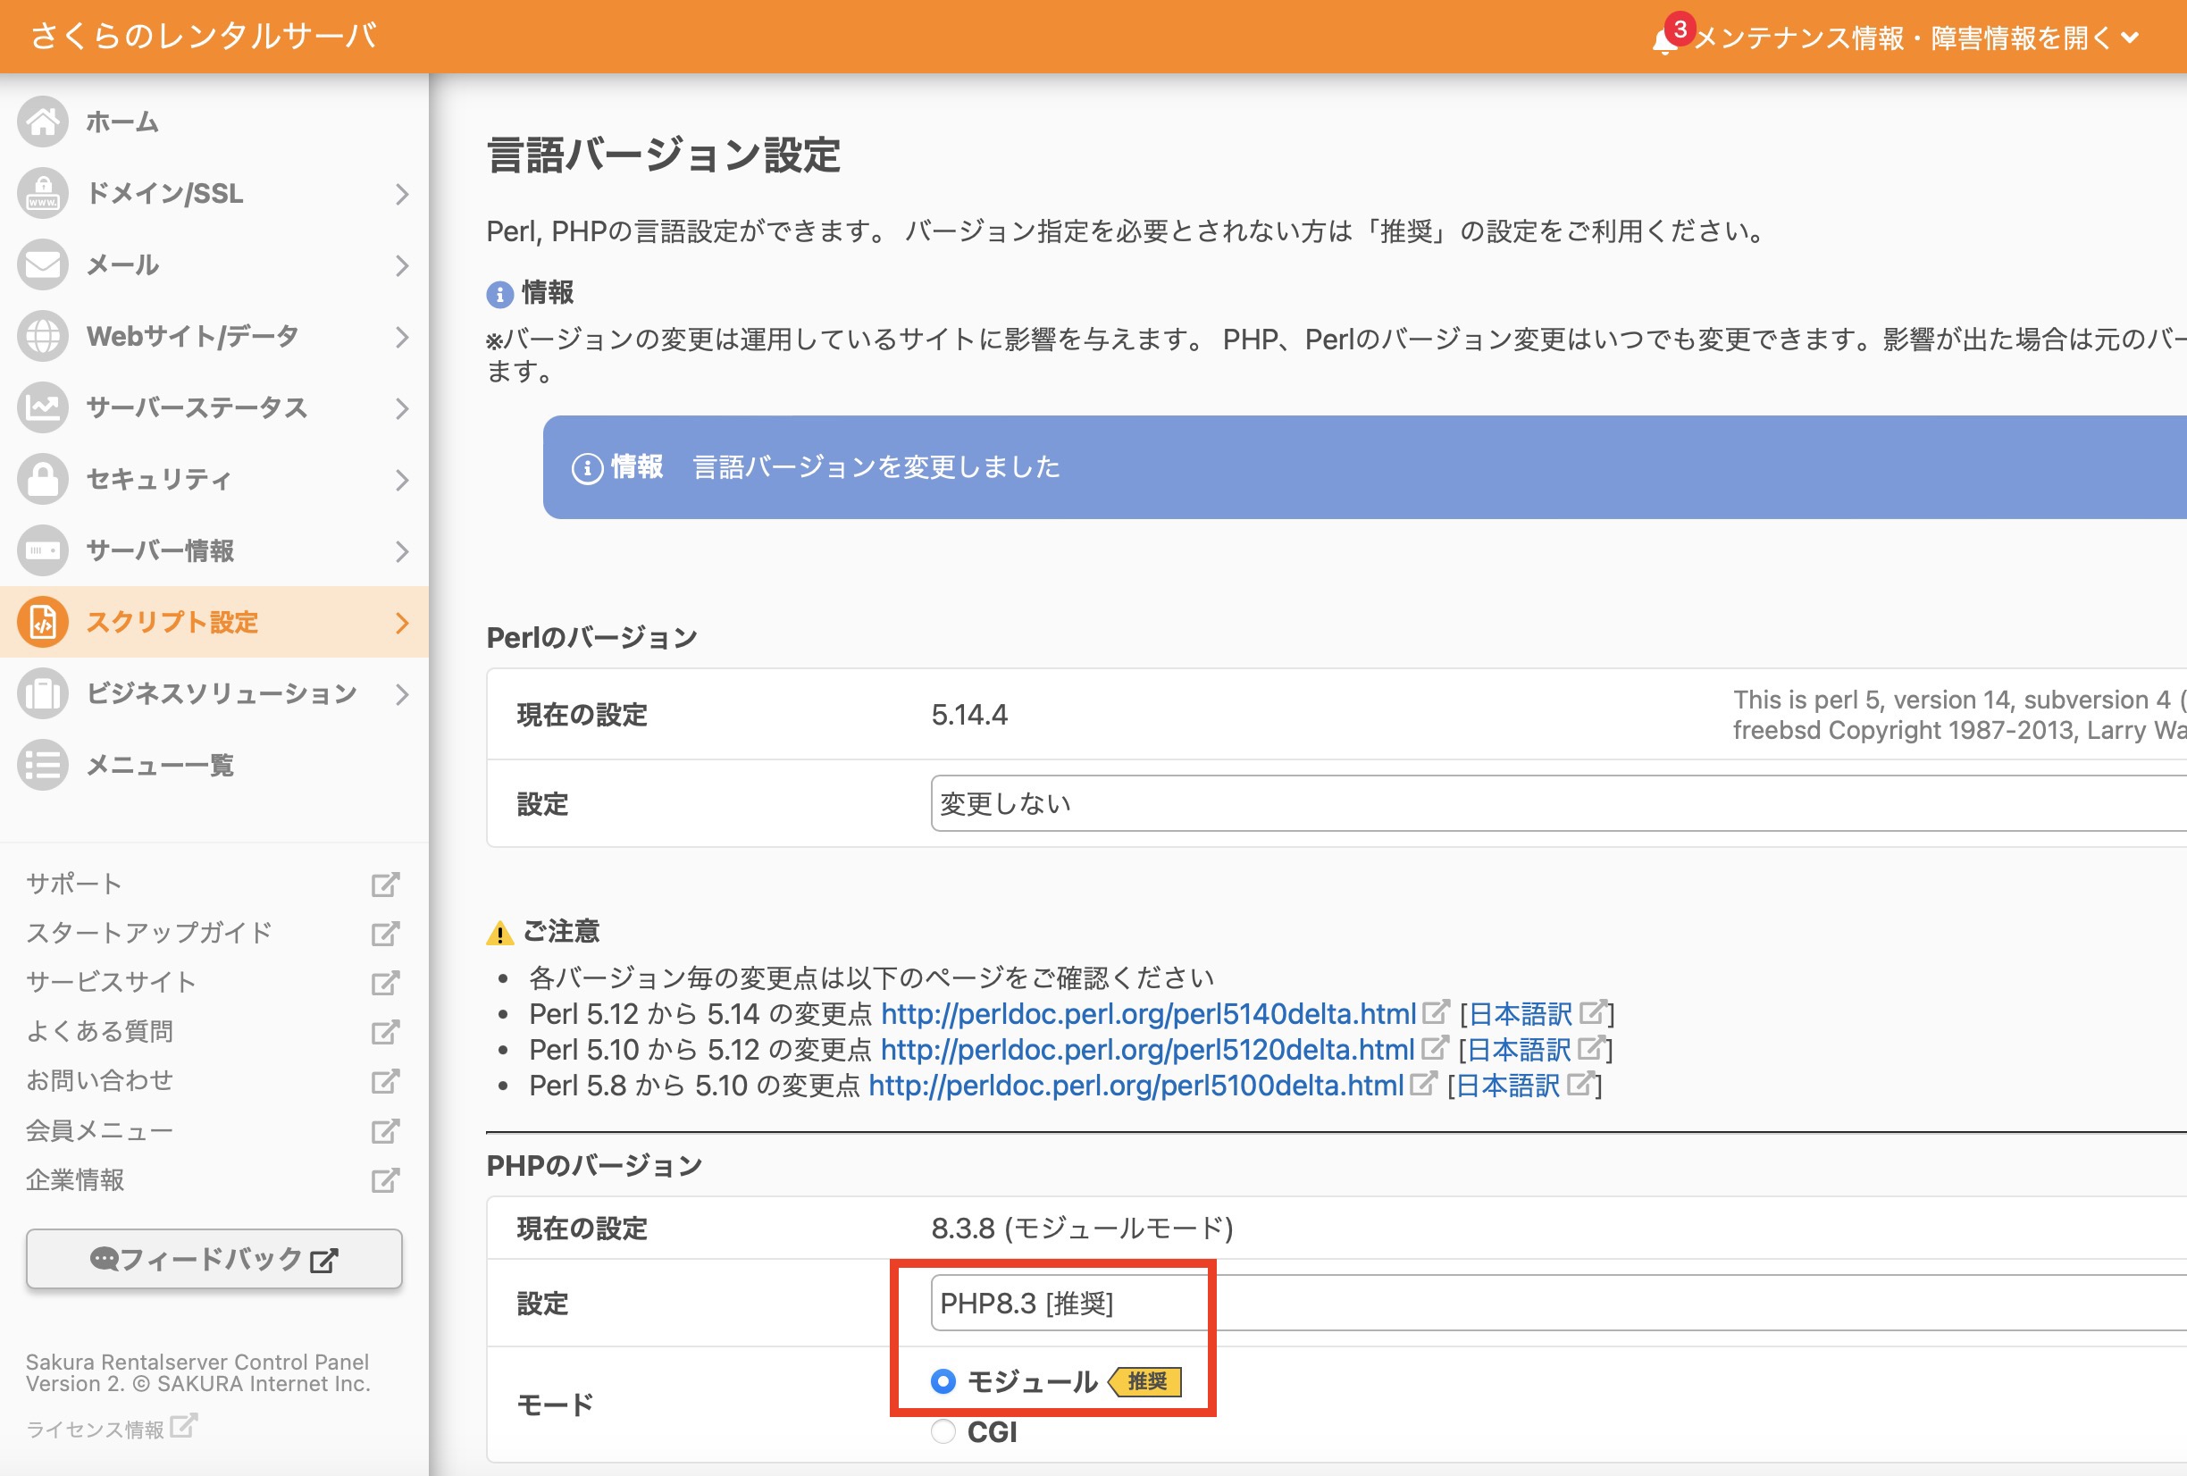This screenshot has height=1476, width=2187.
Task: Open the Perl version 変更しない dropdown
Action: point(1558,803)
